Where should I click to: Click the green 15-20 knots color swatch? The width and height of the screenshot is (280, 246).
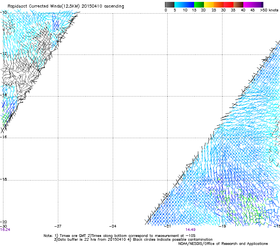[199, 5]
